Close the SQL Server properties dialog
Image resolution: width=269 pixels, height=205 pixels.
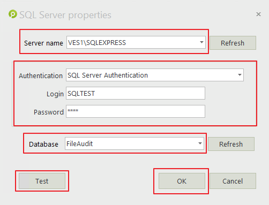[258, 14]
